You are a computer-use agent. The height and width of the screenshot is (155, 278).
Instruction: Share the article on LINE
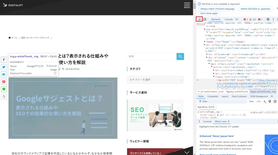point(4,89)
